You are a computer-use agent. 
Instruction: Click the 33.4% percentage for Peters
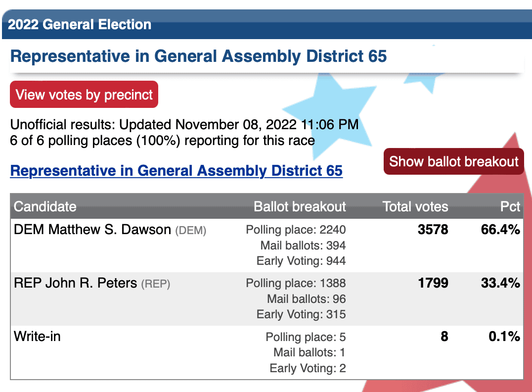(x=500, y=283)
